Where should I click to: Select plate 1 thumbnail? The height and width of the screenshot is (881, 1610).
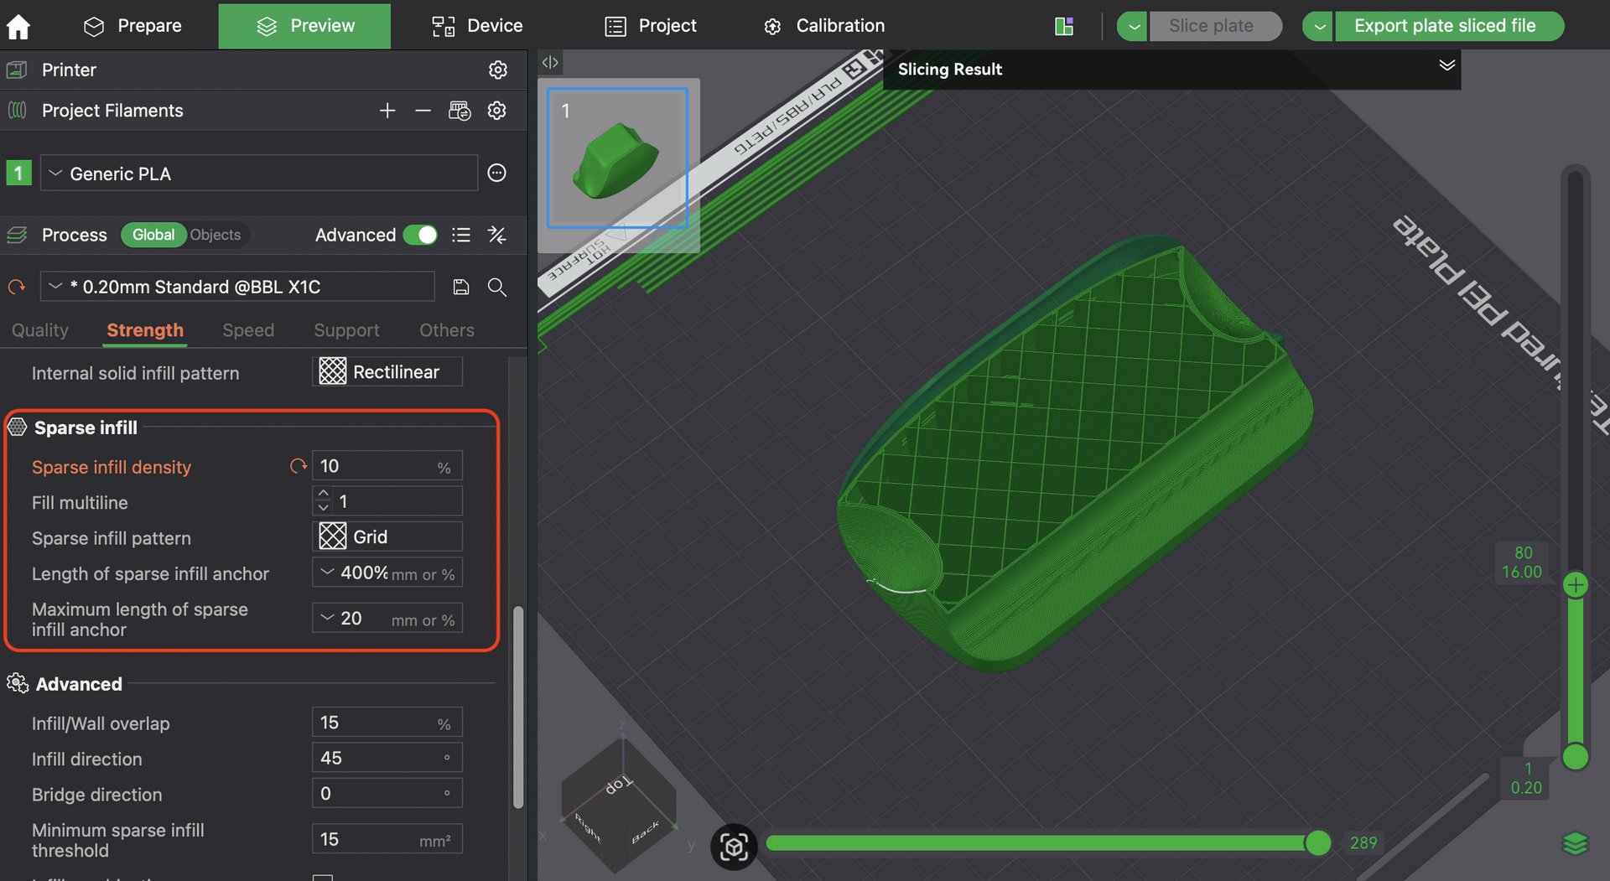pos(617,158)
